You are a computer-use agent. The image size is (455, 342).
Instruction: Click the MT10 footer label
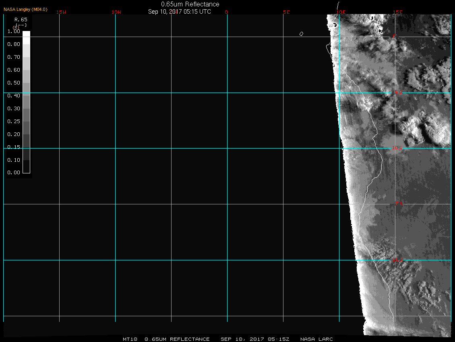click(129, 339)
